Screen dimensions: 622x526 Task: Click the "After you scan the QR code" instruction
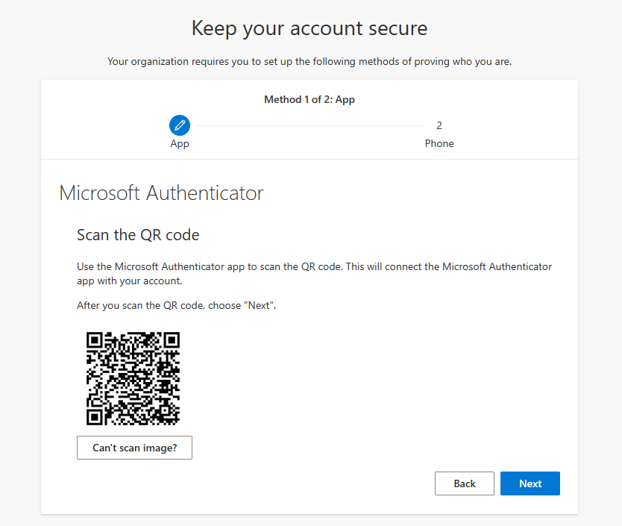coord(176,306)
